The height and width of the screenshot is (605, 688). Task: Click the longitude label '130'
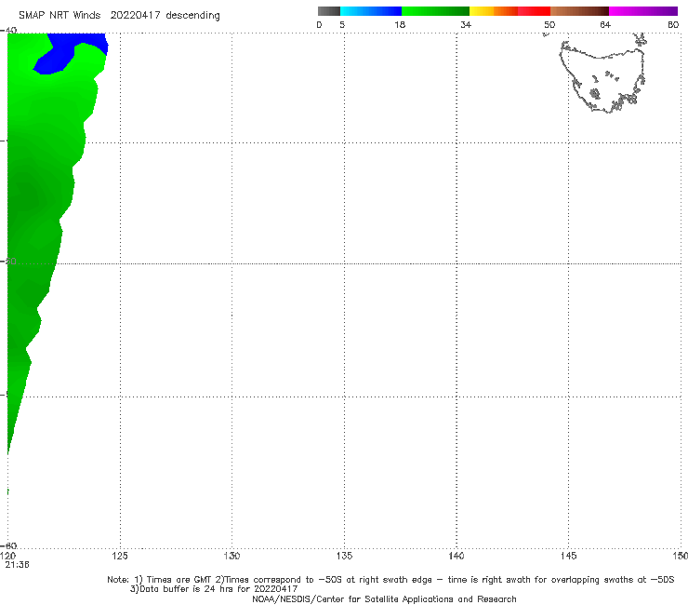[x=232, y=557]
